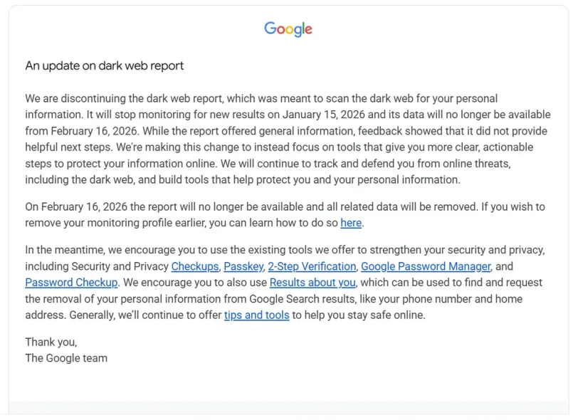Click the words 'Google Search results'

tap(302, 299)
